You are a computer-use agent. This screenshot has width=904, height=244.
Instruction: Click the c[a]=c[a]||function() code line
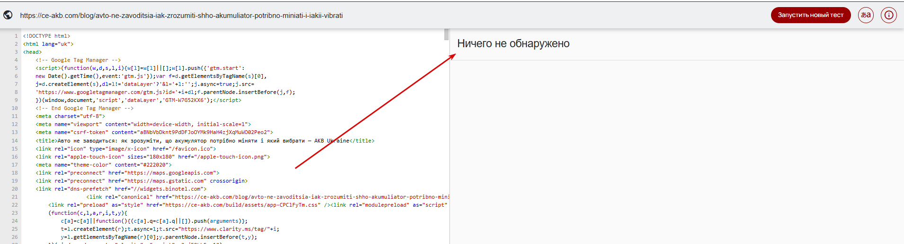(154, 221)
